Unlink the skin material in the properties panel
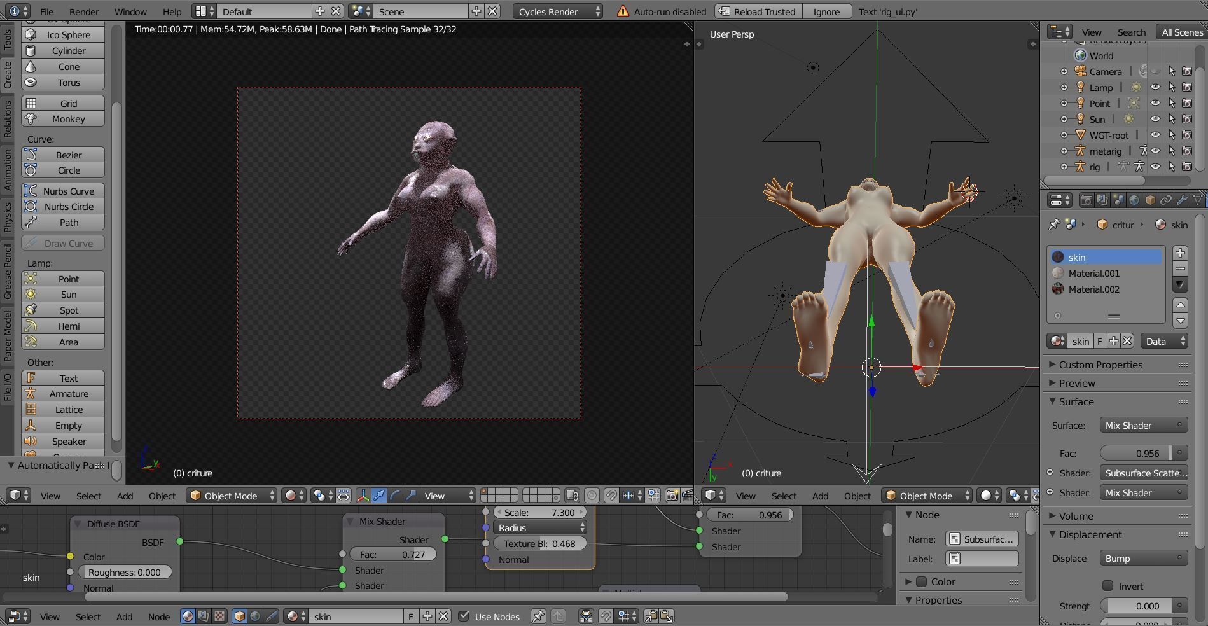This screenshot has height=626, width=1208. click(x=1127, y=341)
